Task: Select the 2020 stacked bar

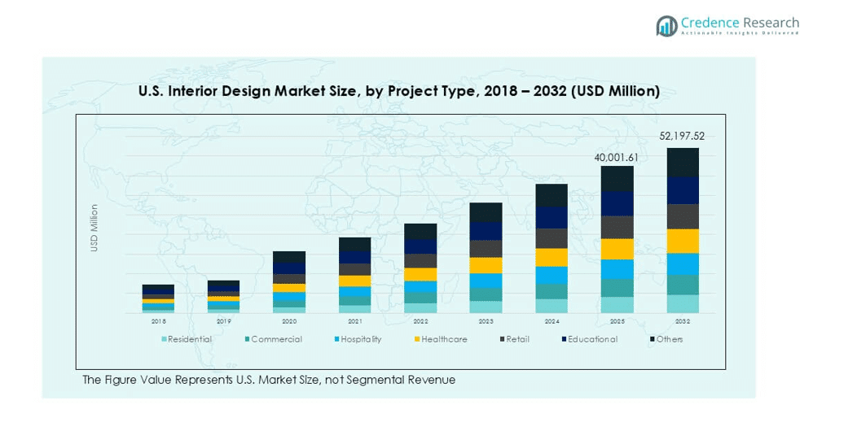Action: pos(289,282)
